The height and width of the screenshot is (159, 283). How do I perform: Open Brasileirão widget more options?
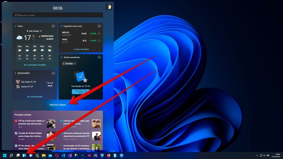[53, 73]
